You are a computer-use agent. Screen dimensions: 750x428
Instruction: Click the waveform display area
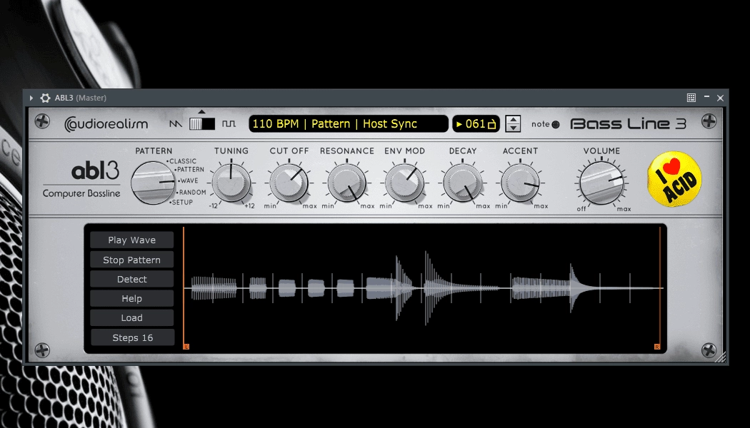[423, 288]
